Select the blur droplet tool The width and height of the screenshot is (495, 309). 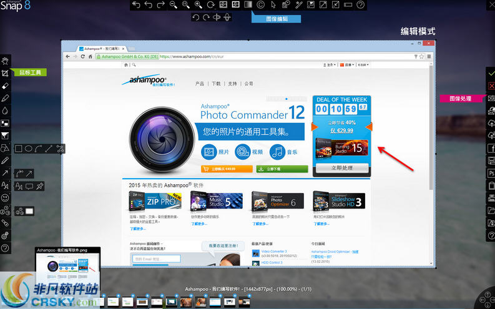pyautogui.click(x=5, y=110)
